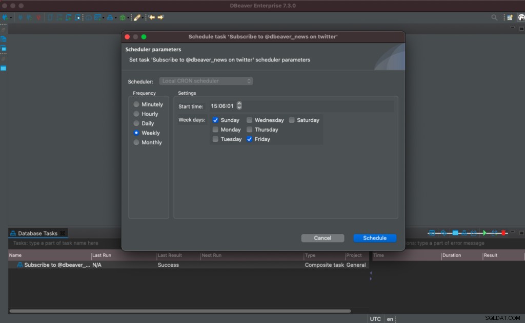
Task: Open the database stack icon in left sidebar
Action: point(4,39)
